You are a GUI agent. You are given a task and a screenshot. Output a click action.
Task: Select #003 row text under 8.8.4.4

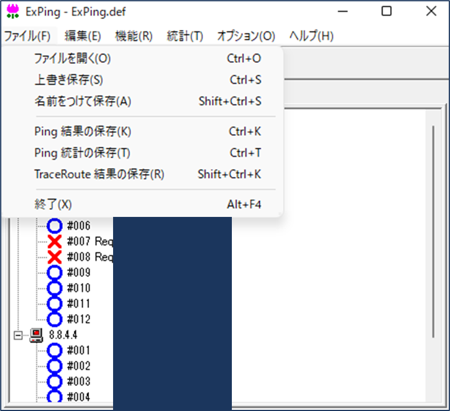79,381
